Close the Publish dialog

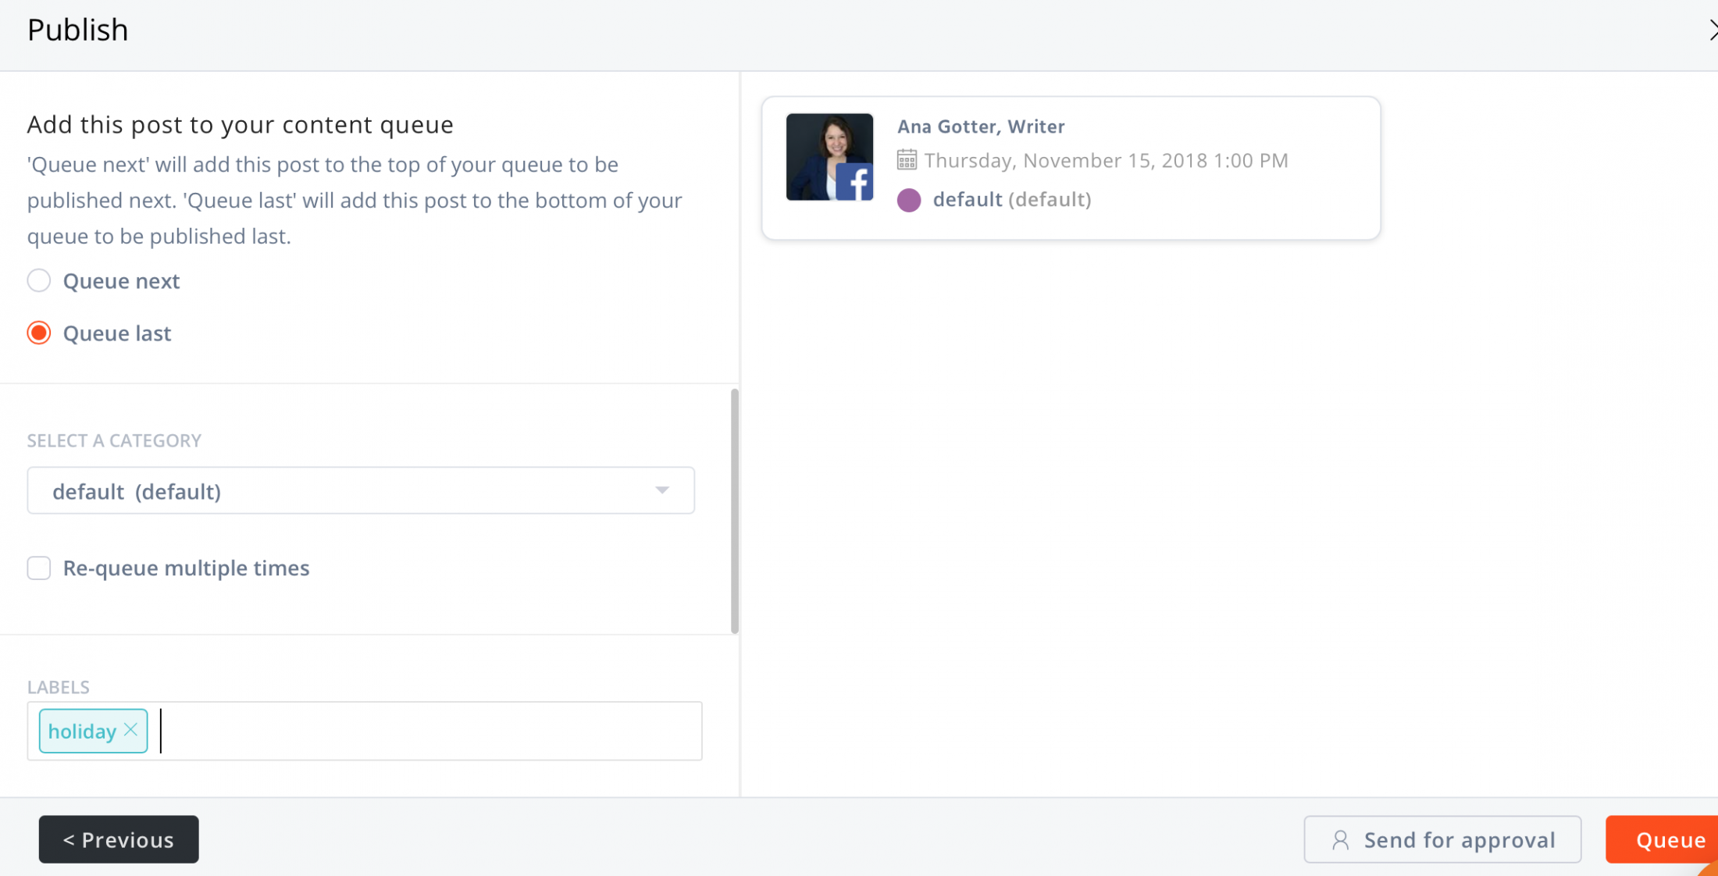1712,30
